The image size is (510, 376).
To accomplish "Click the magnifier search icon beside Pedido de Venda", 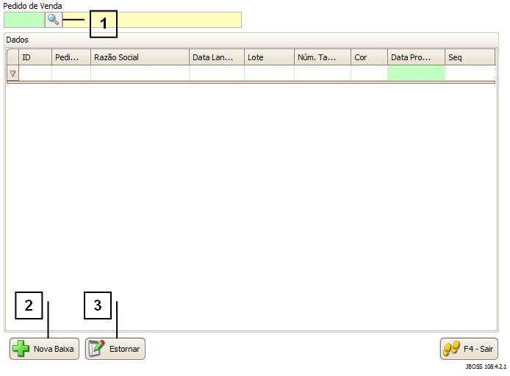I will (53, 20).
